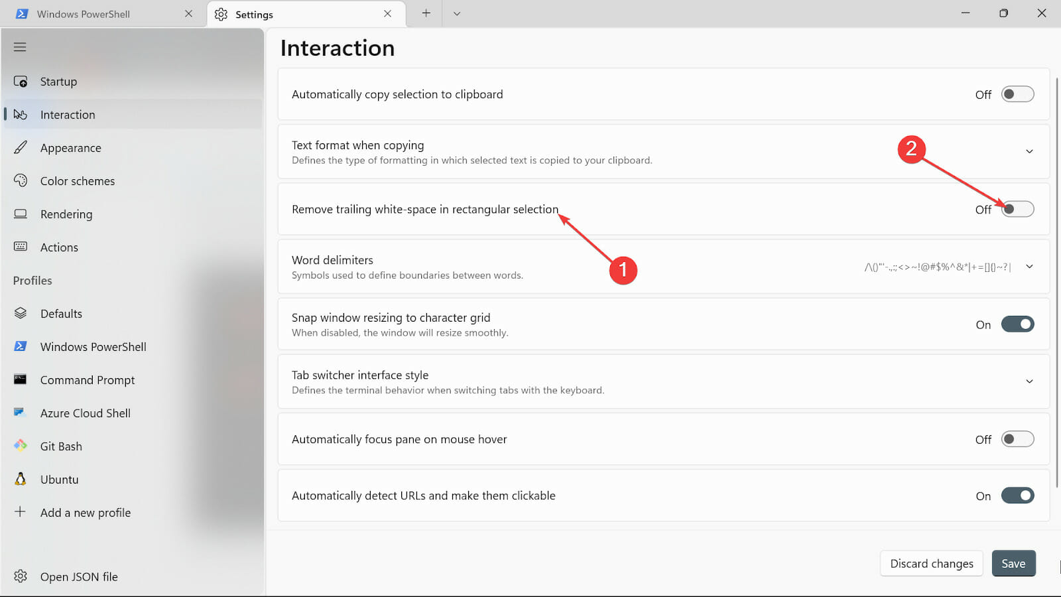
Task: Open the Ubuntu profile settings
Action: pos(133,480)
